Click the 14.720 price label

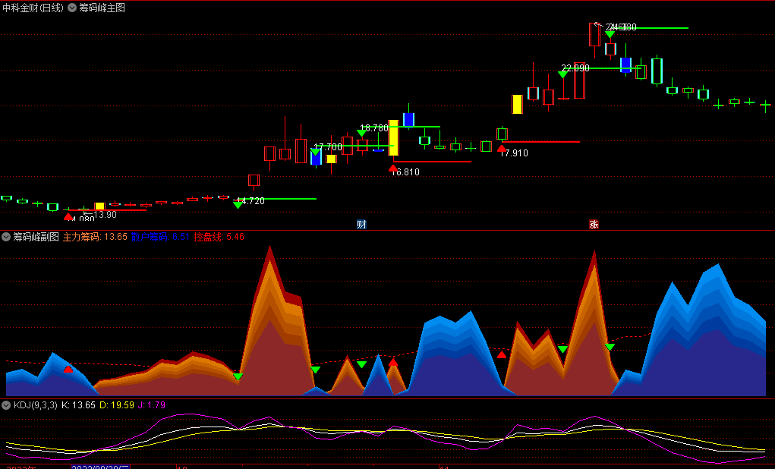(250, 200)
